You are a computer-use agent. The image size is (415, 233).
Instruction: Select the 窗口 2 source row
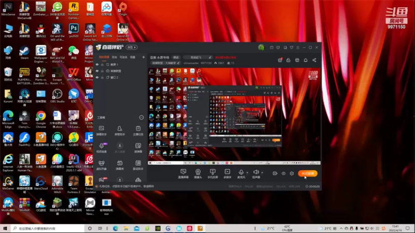[x=120, y=77]
